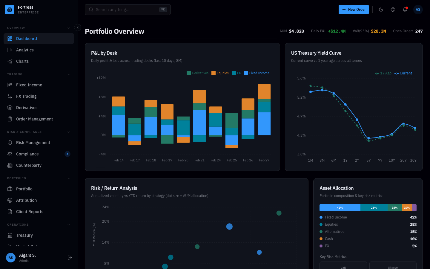Click the Compliance scales icon
The height and width of the screenshot is (269, 430).
(10, 154)
